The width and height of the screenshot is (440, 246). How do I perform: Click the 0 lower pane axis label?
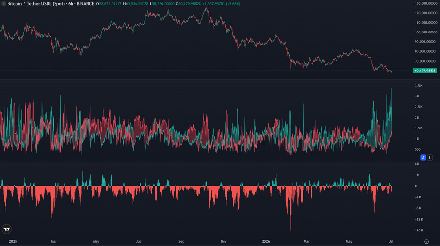pyautogui.click(x=416, y=186)
